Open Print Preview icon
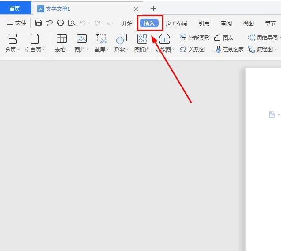This screenshot has height=251, width=281. point(72,23)
